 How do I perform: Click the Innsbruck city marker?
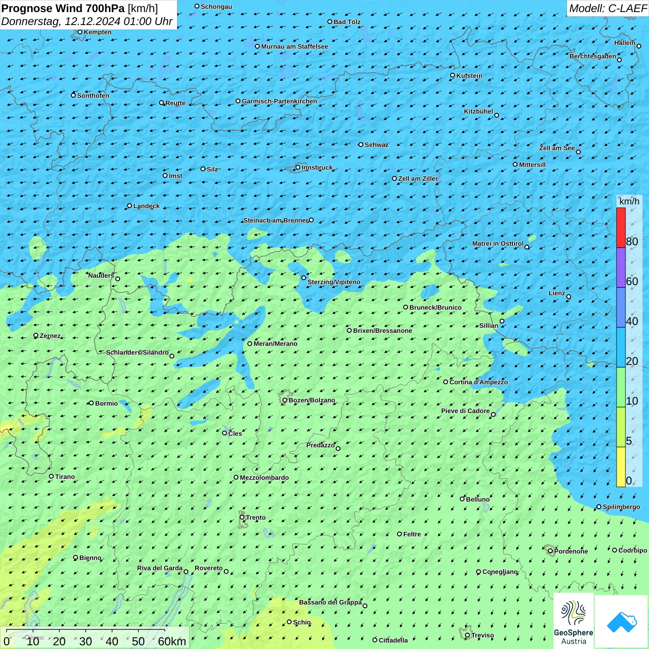[298, 167]
